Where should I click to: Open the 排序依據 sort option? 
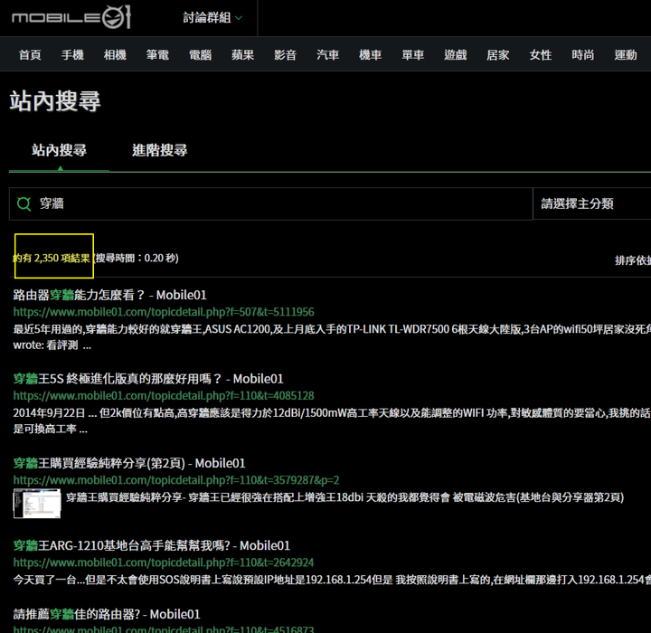[x=633, y=260]
